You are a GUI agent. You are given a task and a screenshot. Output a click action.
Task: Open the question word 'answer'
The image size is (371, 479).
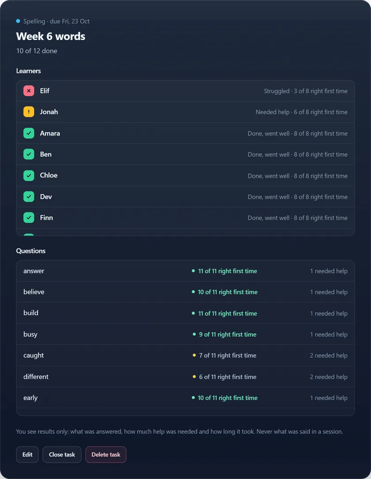[34, 271]
